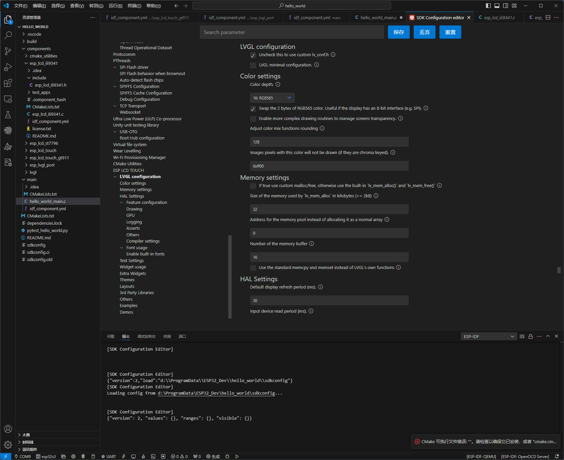Screen dimensions: 564x460
Task: Click the chroma key 0xff00 input
Action: [329, 166]
